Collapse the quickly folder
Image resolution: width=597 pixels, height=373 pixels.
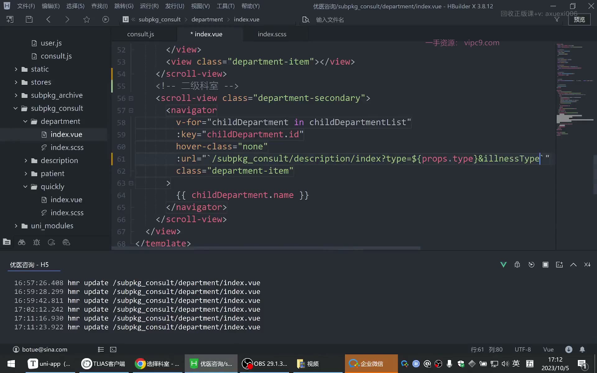point(25,186)
